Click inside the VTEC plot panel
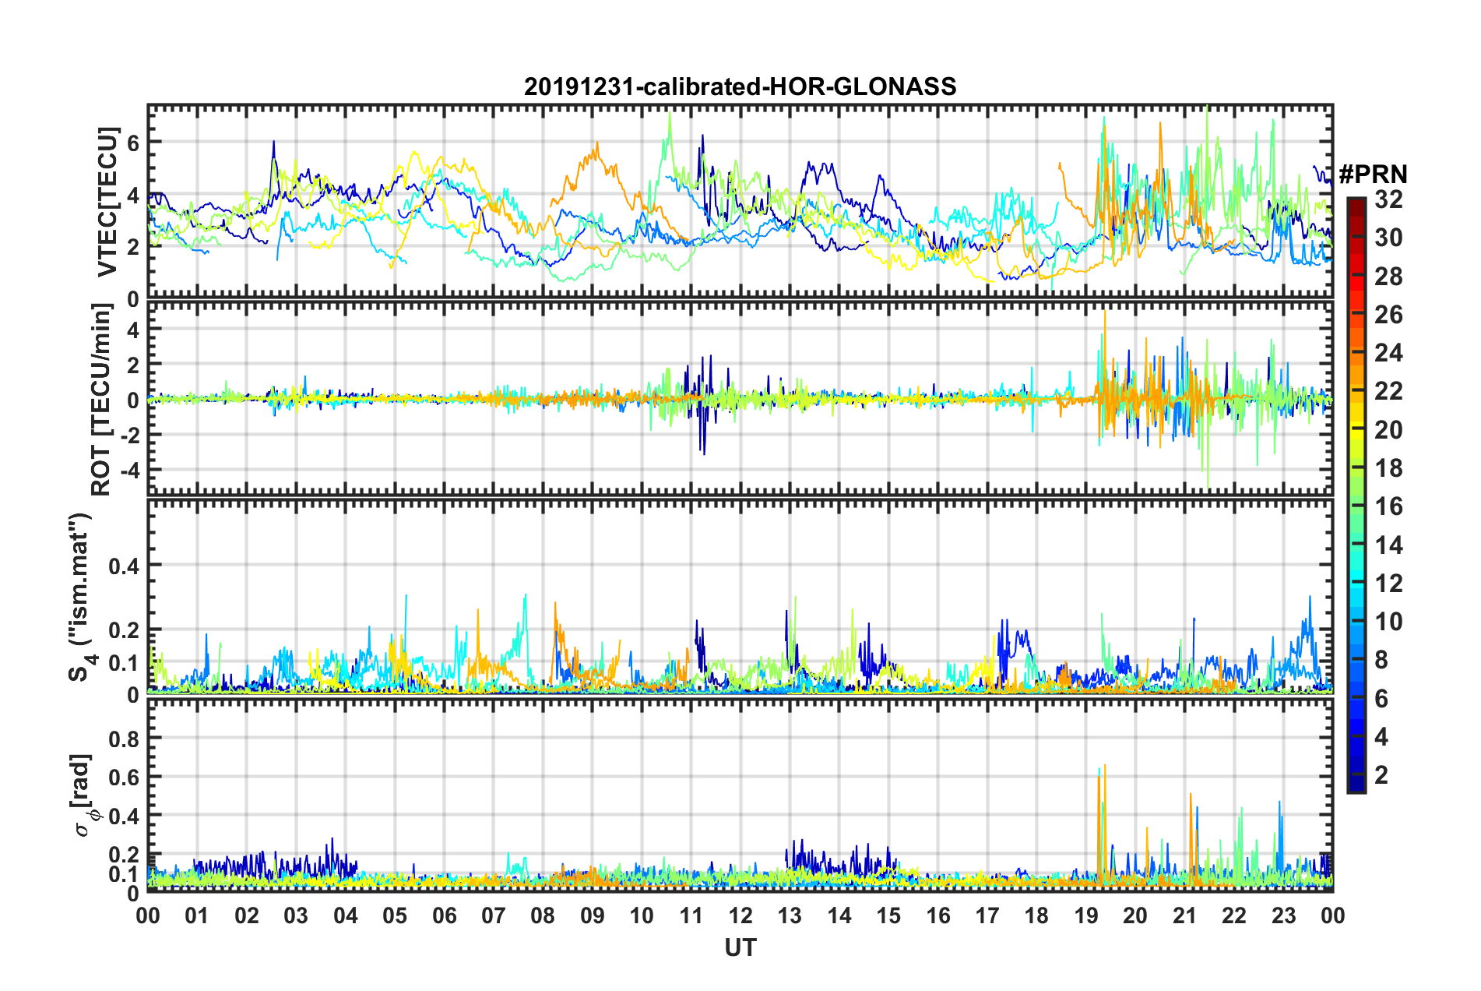The image size is (1481, 991). 740,202
